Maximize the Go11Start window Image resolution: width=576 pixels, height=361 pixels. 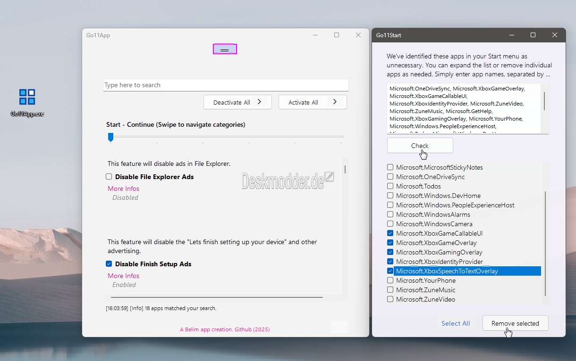tap(533, 35)
